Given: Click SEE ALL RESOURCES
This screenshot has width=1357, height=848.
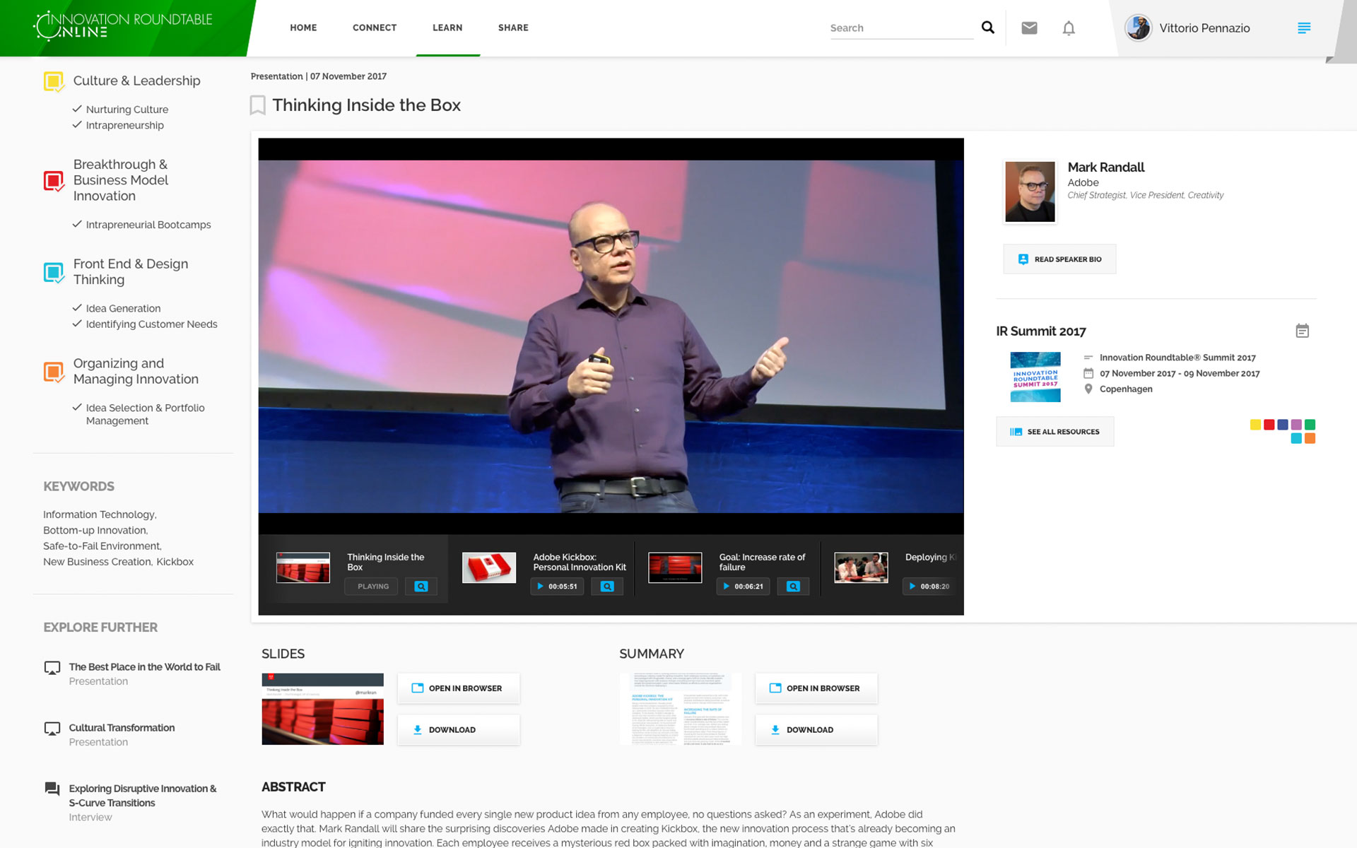Looking at the screenshot, I should click(x=1055, y=431).
